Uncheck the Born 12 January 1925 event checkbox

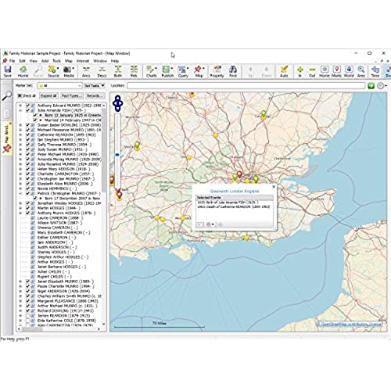35,115
